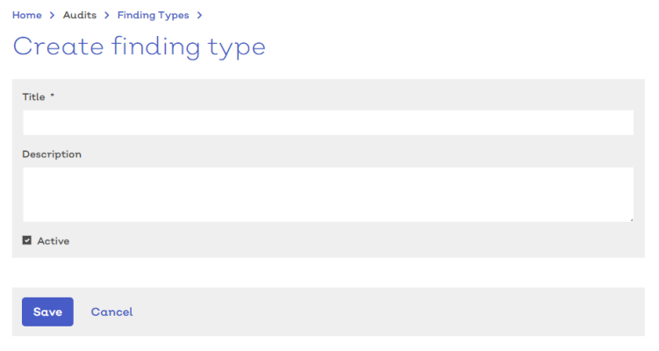Open the Audits breadcrumb

click(x=80, y=15)
